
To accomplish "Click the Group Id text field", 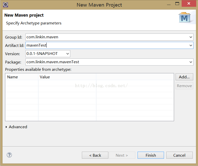I will click(109, 37).
